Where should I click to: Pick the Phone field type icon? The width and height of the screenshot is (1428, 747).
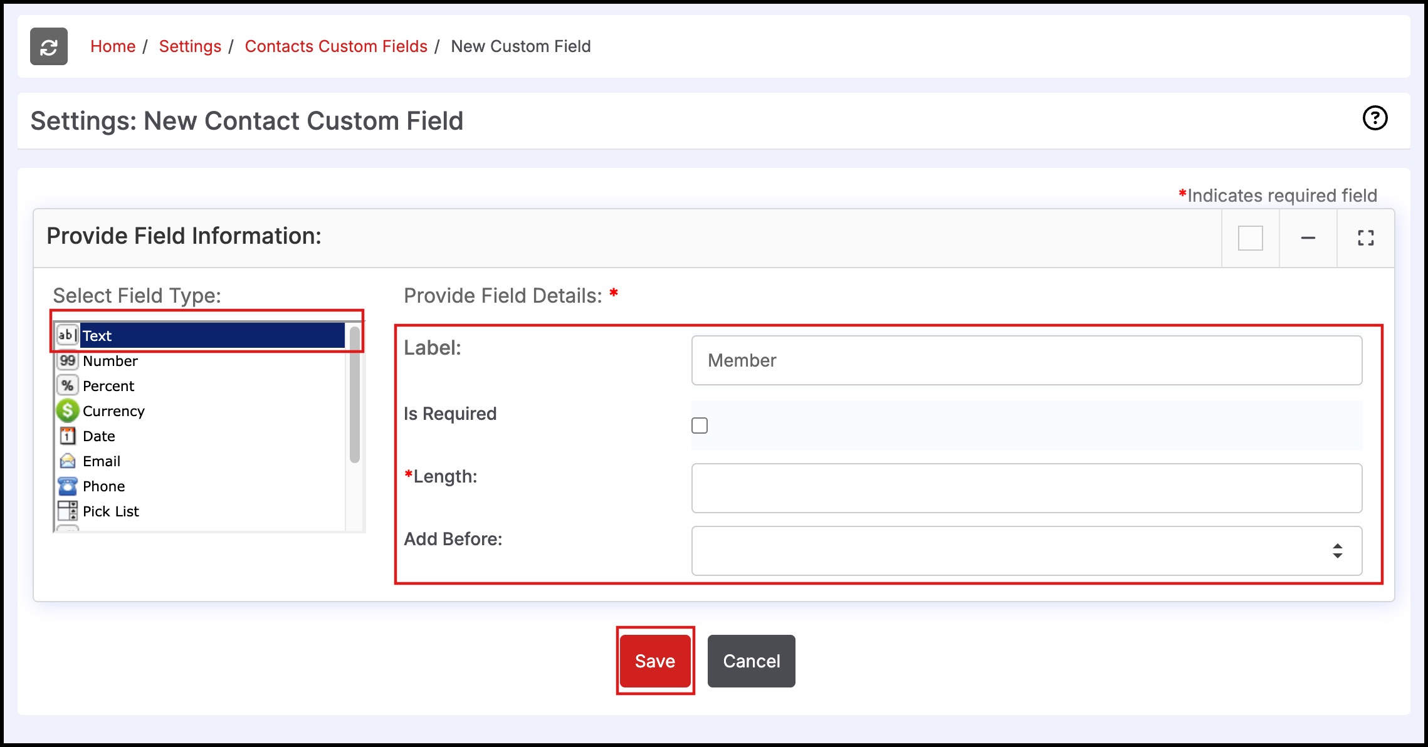(x=67, y=486)
